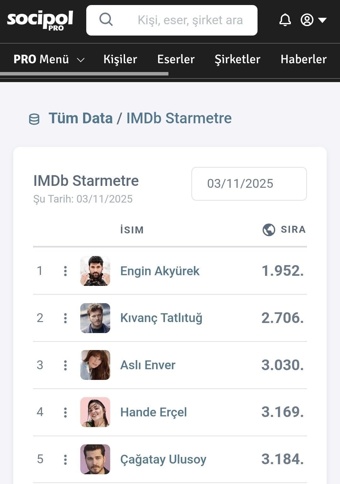Image resolution: width=340 pixels, height=484 pixels.
Task: Open the user account menu
Action: [x=313, y=20]
